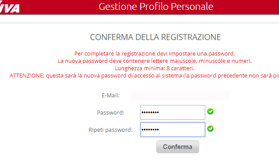The width and height of the screenshot is (279, 161).
Task: Click the green checkmark next to Password field
Action: (x=210, y=111)
